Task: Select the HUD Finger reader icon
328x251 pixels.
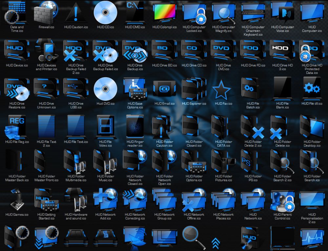Action: click(135, 127)
